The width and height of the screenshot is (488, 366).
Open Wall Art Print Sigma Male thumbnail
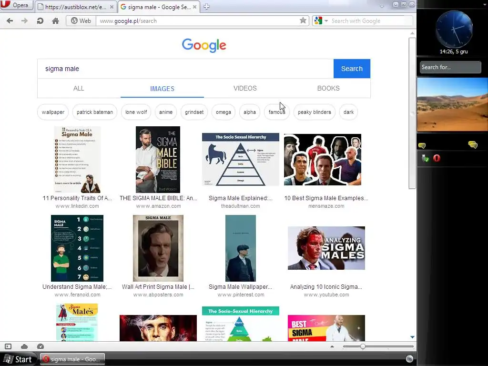click(x=158, y=248)
